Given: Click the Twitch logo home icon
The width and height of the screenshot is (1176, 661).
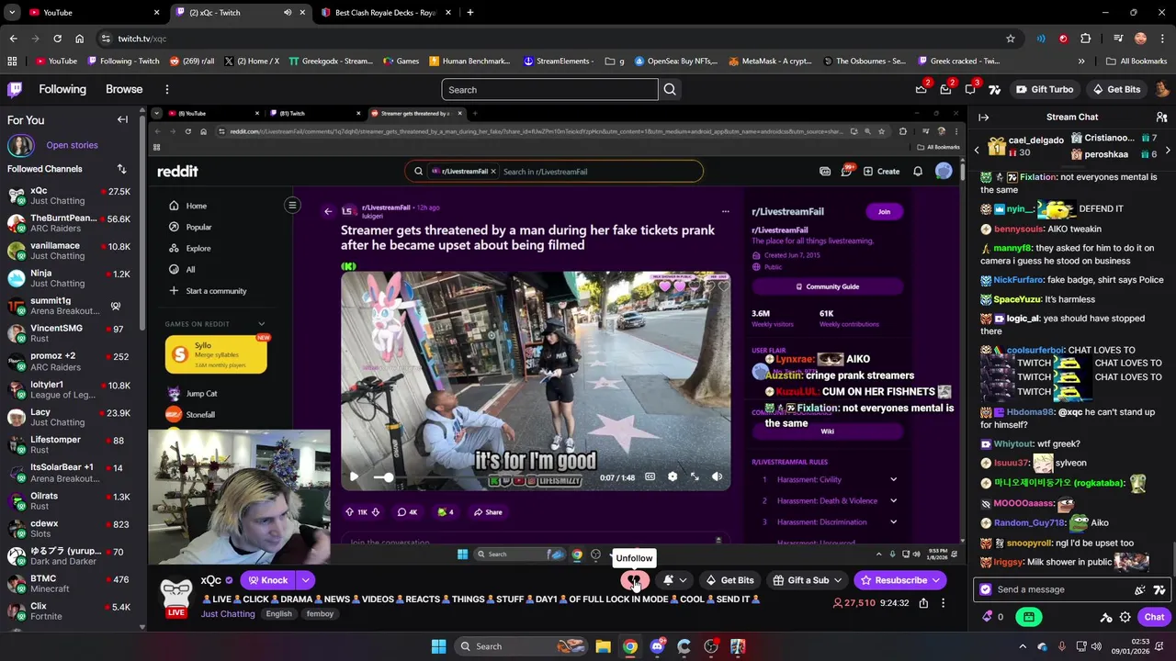Looking at the screenshot, I should tap(15, 89).
